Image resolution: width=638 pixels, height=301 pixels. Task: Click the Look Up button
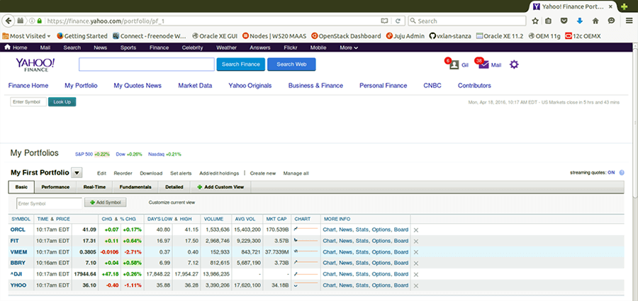(x=62, y=102)
